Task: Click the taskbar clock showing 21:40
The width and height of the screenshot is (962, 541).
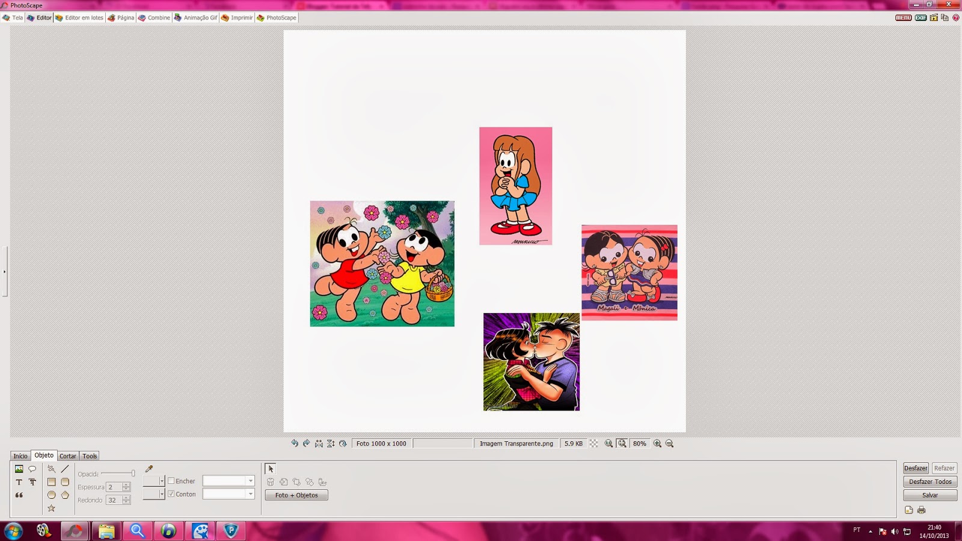Action: click(x=934, y=531)
